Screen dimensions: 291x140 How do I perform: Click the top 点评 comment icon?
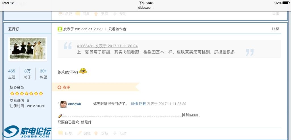pos(61,14)
